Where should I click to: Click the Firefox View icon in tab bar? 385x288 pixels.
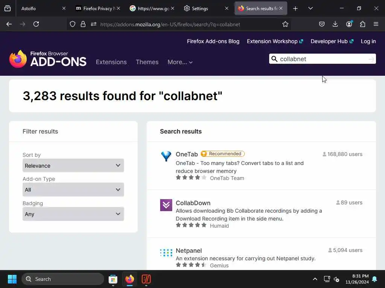pyautogui.click(x=8, y=9)
